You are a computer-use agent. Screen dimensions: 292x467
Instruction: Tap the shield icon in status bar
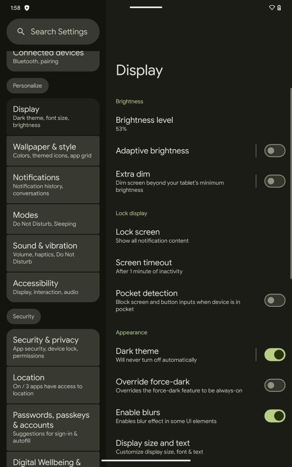coord(27,8)
